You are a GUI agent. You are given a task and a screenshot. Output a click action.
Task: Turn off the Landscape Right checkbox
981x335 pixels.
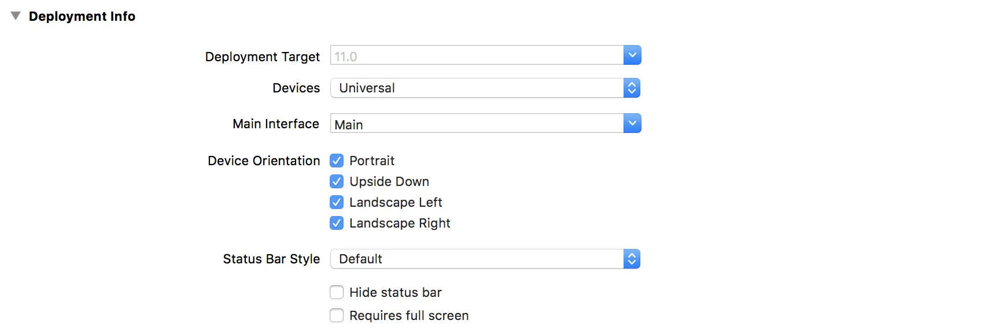(x=337, y=223)
